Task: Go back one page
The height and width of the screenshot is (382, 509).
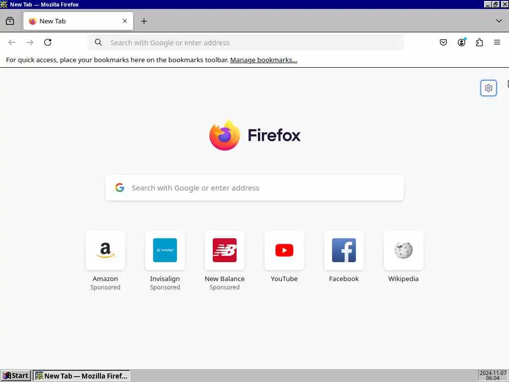Action: tap(12, 43)
